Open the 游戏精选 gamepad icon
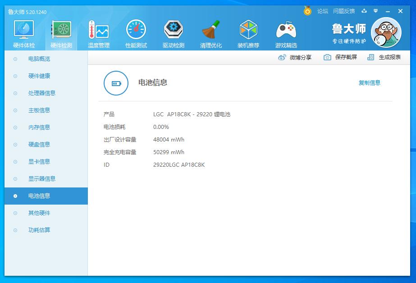The image size is (416, 283). point(286,34)
